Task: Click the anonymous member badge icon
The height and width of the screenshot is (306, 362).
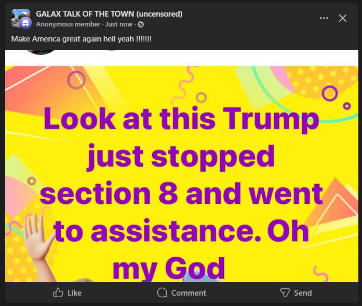Action: pyautogui.click(x=25, y=23)
